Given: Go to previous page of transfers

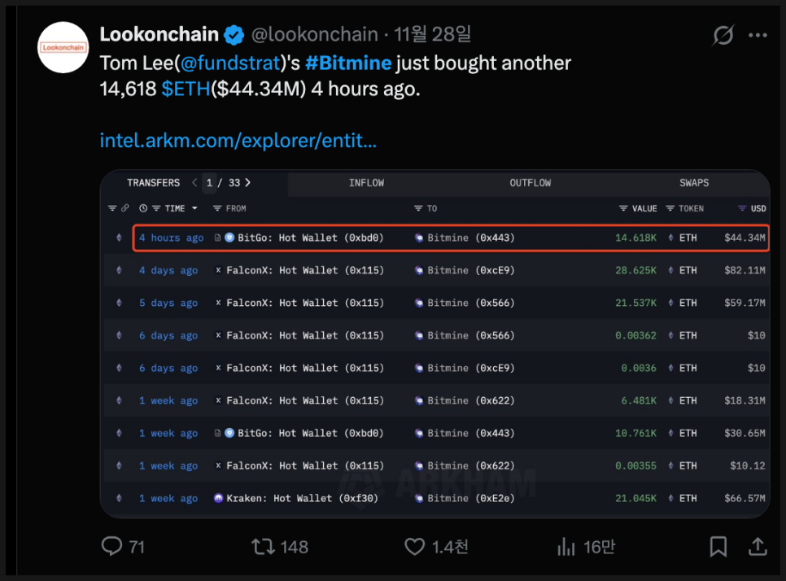Looking at the screenshot, I should coord(194,183).
